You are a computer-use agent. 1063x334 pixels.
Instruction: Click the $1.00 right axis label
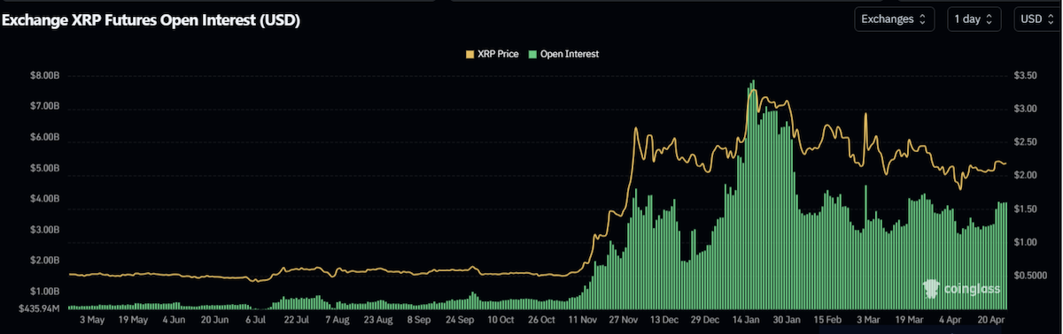click(1026, 242)
